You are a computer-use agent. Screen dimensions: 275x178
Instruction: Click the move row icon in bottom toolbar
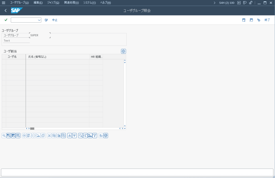click(x=38, y=136)
